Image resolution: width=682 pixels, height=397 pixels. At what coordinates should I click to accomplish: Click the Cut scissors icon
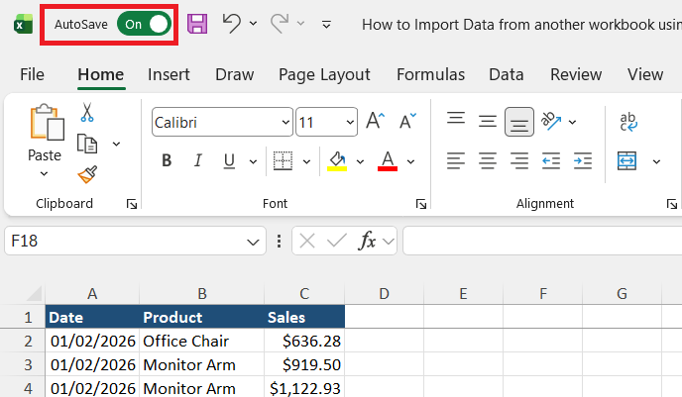pyautogui.click(x=87, y=112)
